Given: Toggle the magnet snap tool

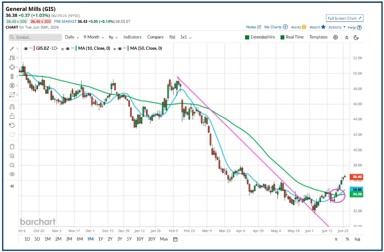Looking at the screenshot, I should point(12,107).
